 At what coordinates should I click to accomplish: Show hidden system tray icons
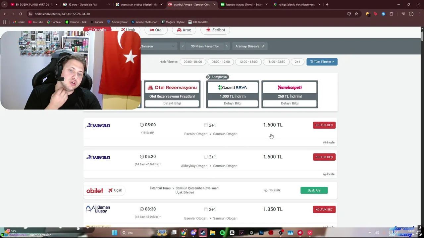370,233
